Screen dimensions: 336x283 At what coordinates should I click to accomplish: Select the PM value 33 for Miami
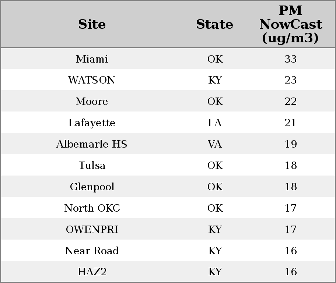290,59
